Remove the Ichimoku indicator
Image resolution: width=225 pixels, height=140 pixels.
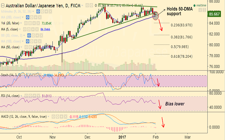pyautogui.click(x=50, y=11)
